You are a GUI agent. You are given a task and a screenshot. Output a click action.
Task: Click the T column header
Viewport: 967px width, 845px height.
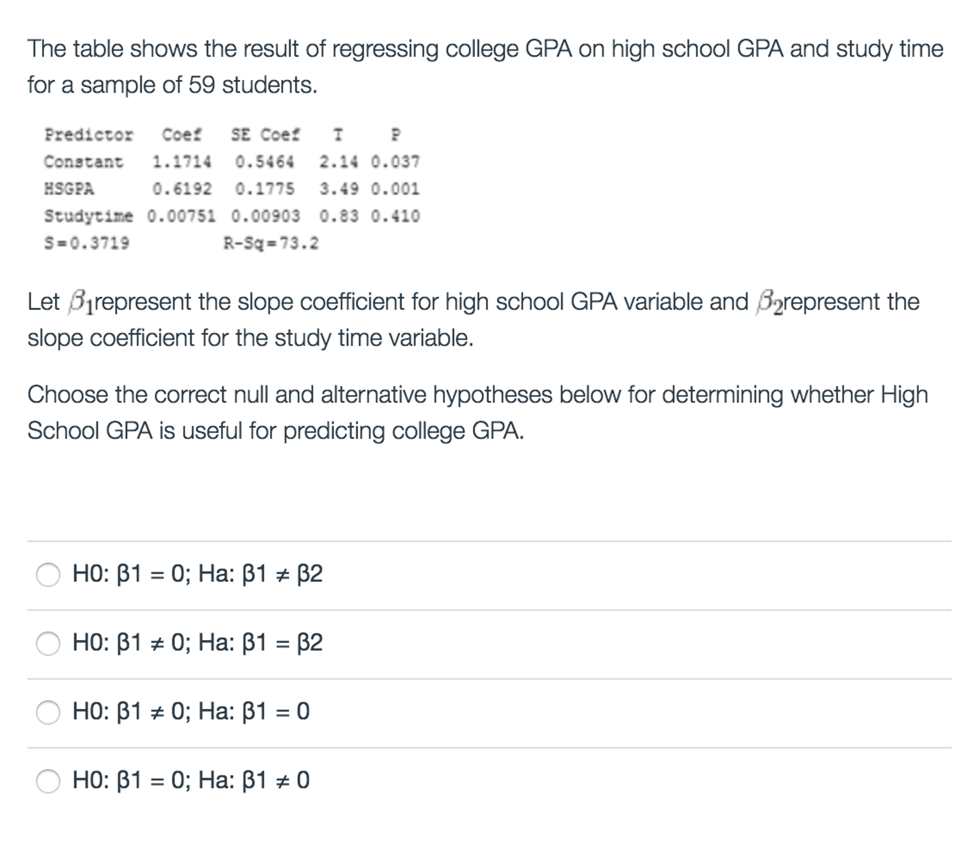point(337,135)
